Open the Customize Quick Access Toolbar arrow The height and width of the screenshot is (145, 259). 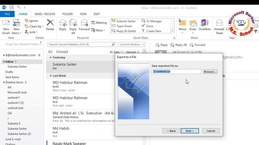pyautogui.click(x=24, y=8)
